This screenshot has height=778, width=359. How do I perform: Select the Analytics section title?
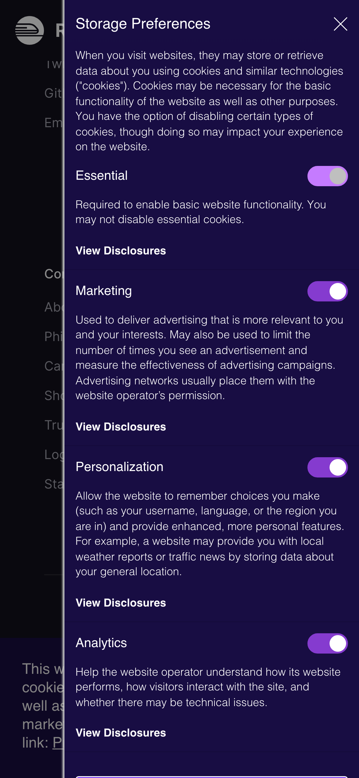coord(101,643)
